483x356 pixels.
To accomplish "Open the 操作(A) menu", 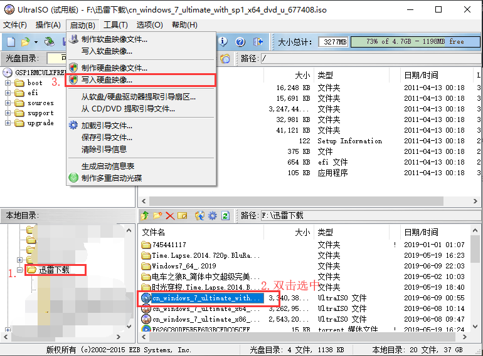I will 48,25.
